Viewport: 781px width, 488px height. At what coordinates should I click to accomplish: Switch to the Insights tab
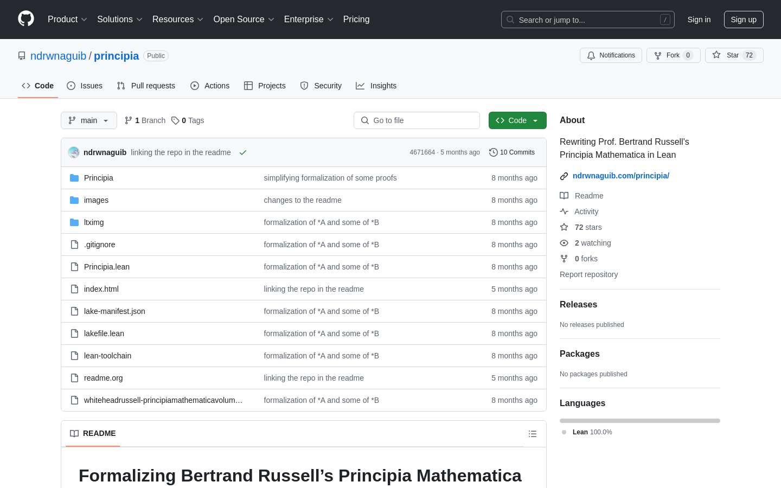tap(376, 86)
